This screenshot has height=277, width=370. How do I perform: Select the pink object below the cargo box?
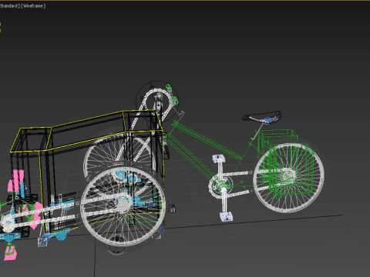coord(11,253)
